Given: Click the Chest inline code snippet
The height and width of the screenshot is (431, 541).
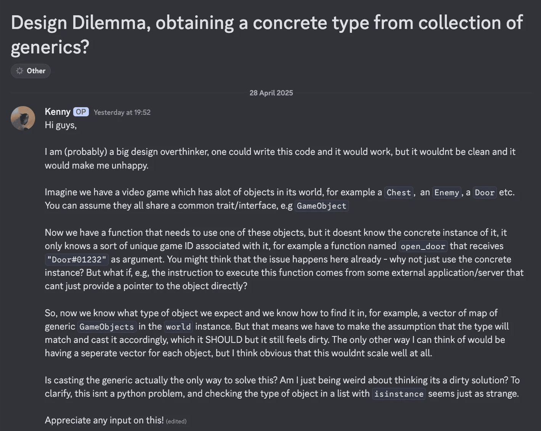Looking at the screenshot, I should [x=399, y=192].
